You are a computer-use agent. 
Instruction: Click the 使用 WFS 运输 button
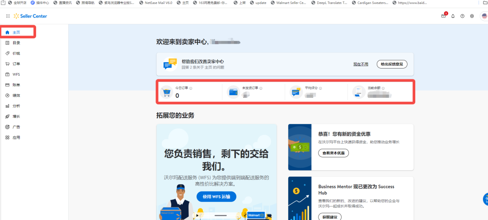click(x=216, y=197)
